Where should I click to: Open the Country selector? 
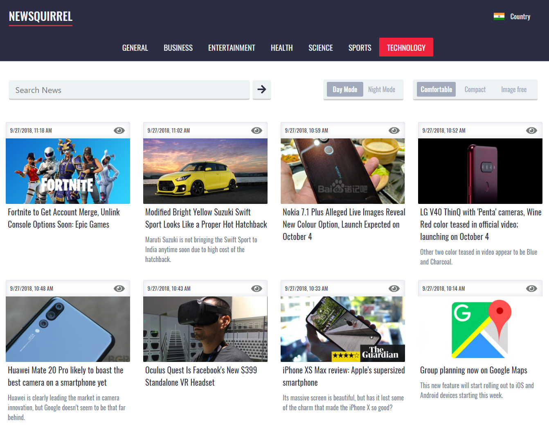[520, 17]
